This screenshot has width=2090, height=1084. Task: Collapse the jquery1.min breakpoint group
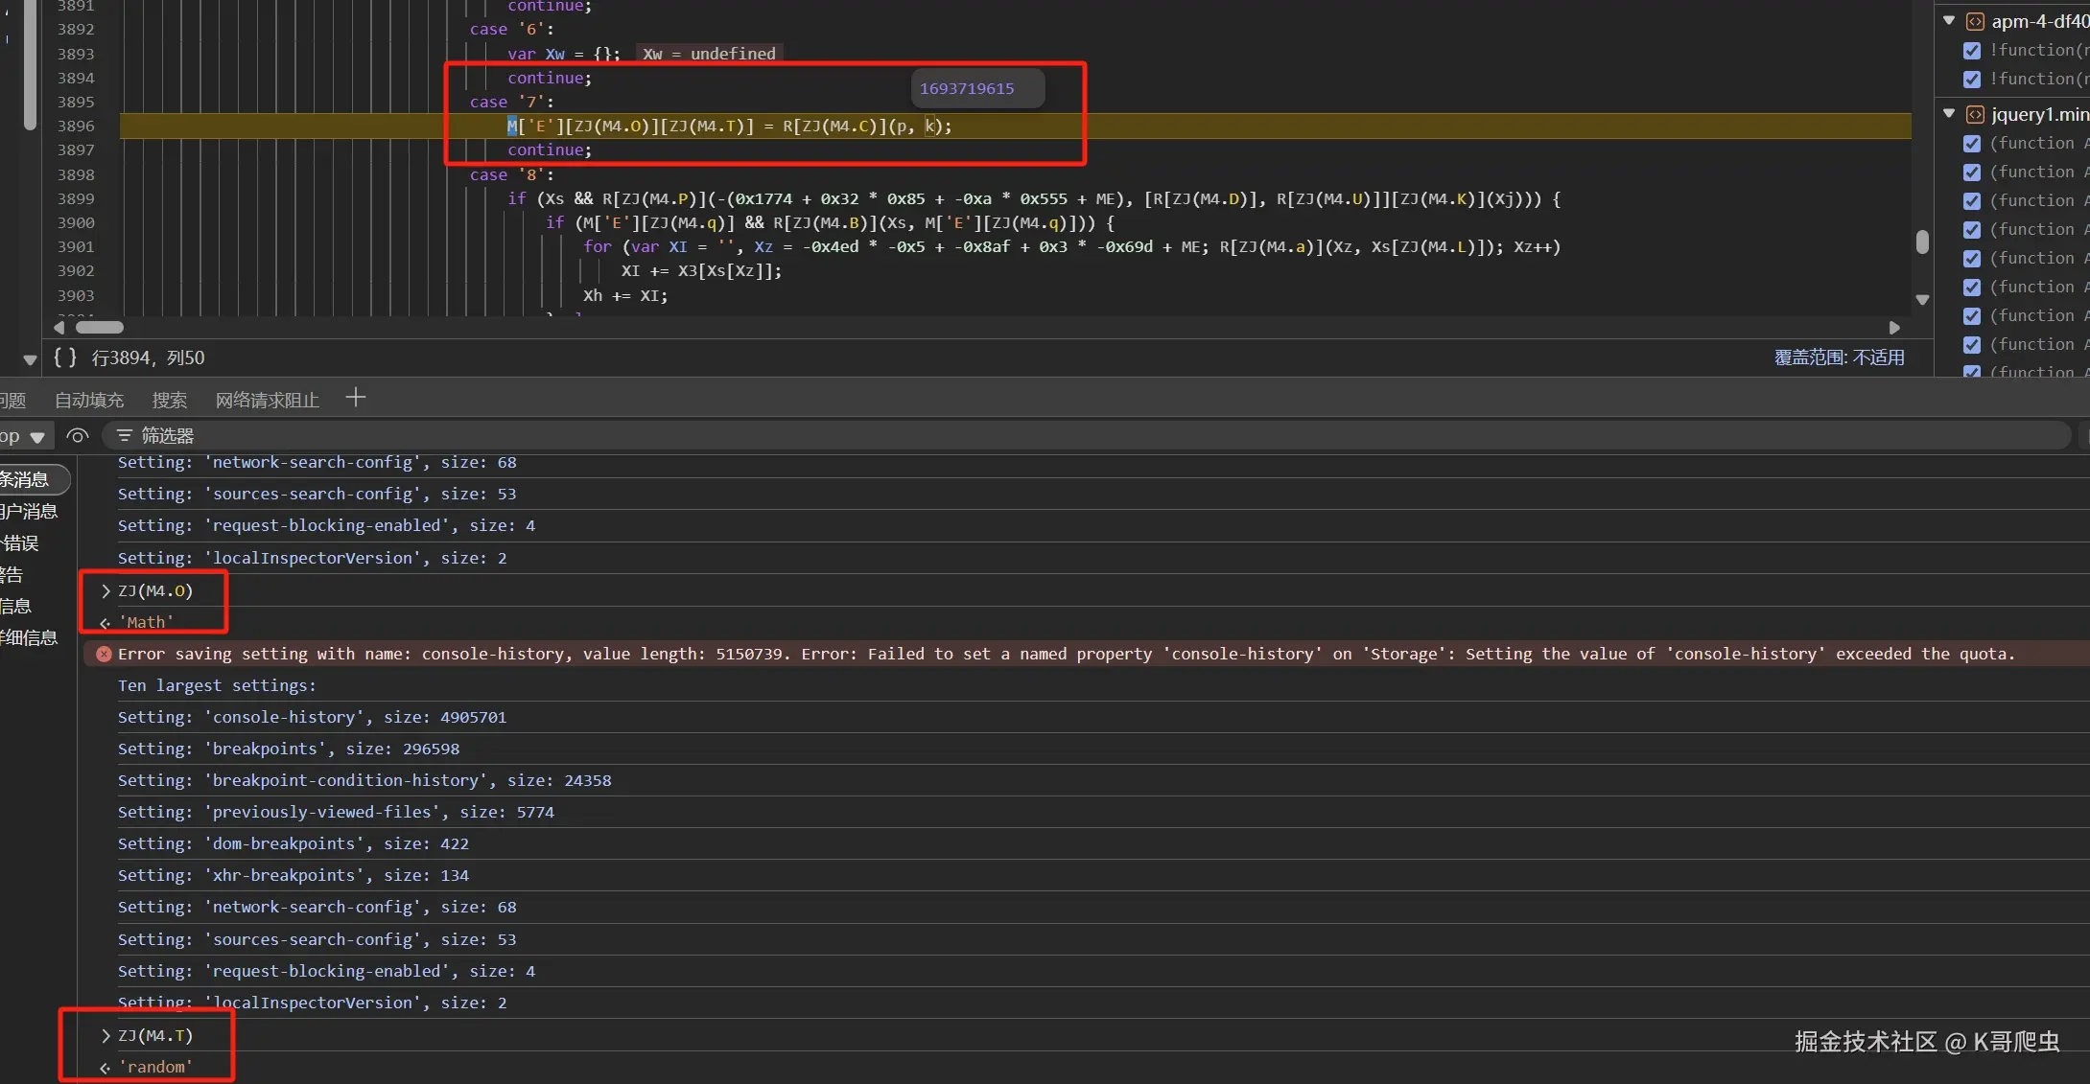coord(1949,113)
